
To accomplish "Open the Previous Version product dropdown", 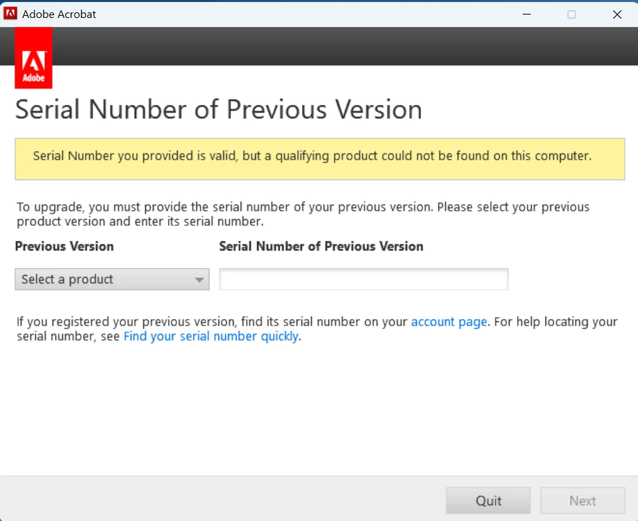I will point(112,279).
